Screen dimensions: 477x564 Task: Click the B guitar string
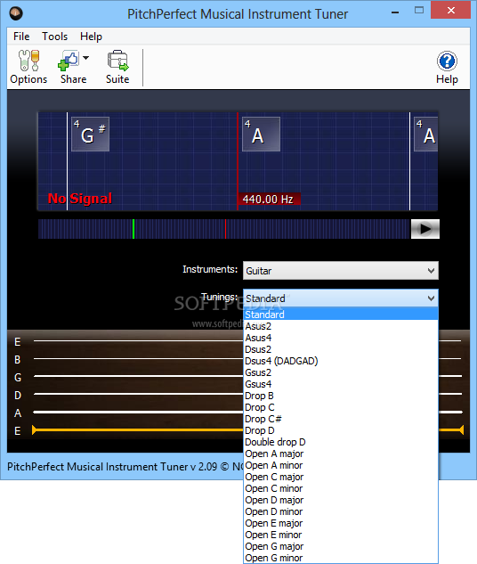click(138, 358)
